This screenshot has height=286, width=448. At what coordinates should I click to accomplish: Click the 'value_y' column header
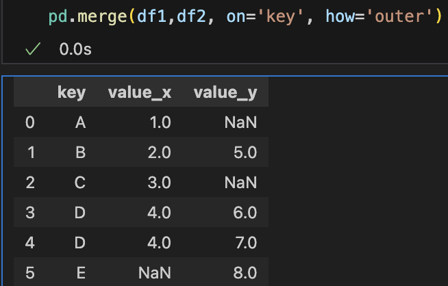225,93
